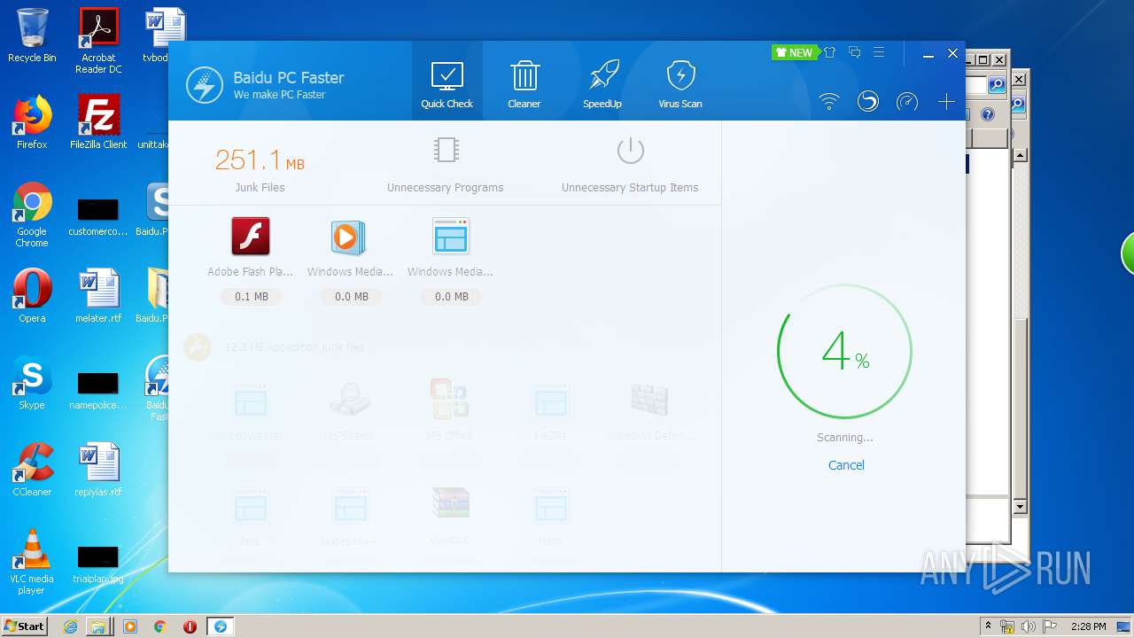Open Chrome from taskbar

click(x=160, y=626)
